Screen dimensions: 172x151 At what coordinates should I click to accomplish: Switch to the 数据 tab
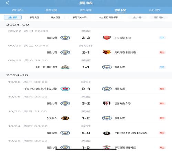point(52,10)
